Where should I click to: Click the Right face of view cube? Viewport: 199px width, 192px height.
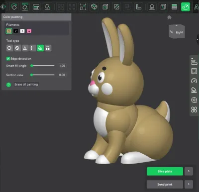180,32
